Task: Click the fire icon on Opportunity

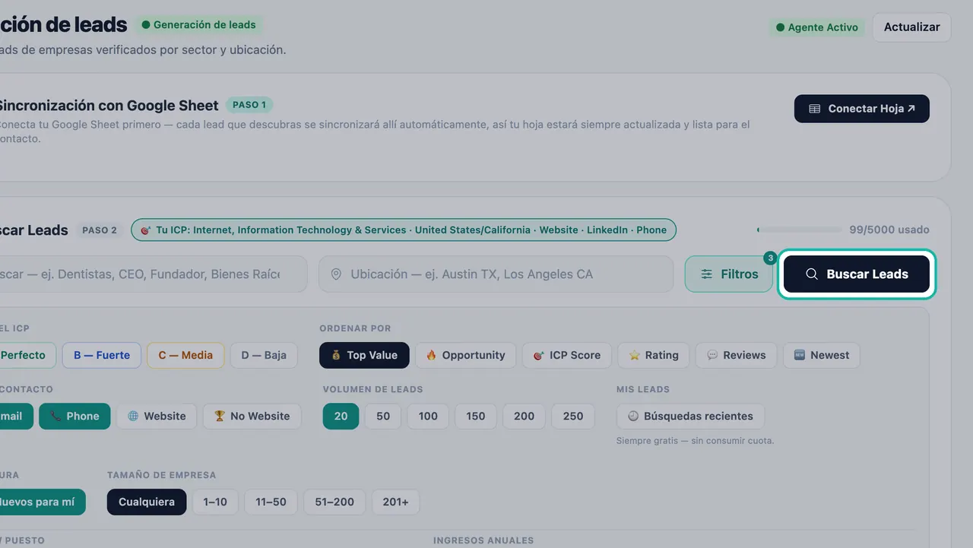Action: coord(431,355)
